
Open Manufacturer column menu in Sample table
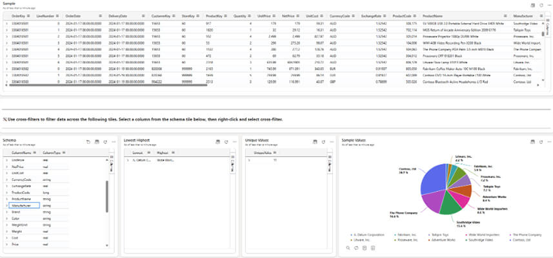pos(541,16)
